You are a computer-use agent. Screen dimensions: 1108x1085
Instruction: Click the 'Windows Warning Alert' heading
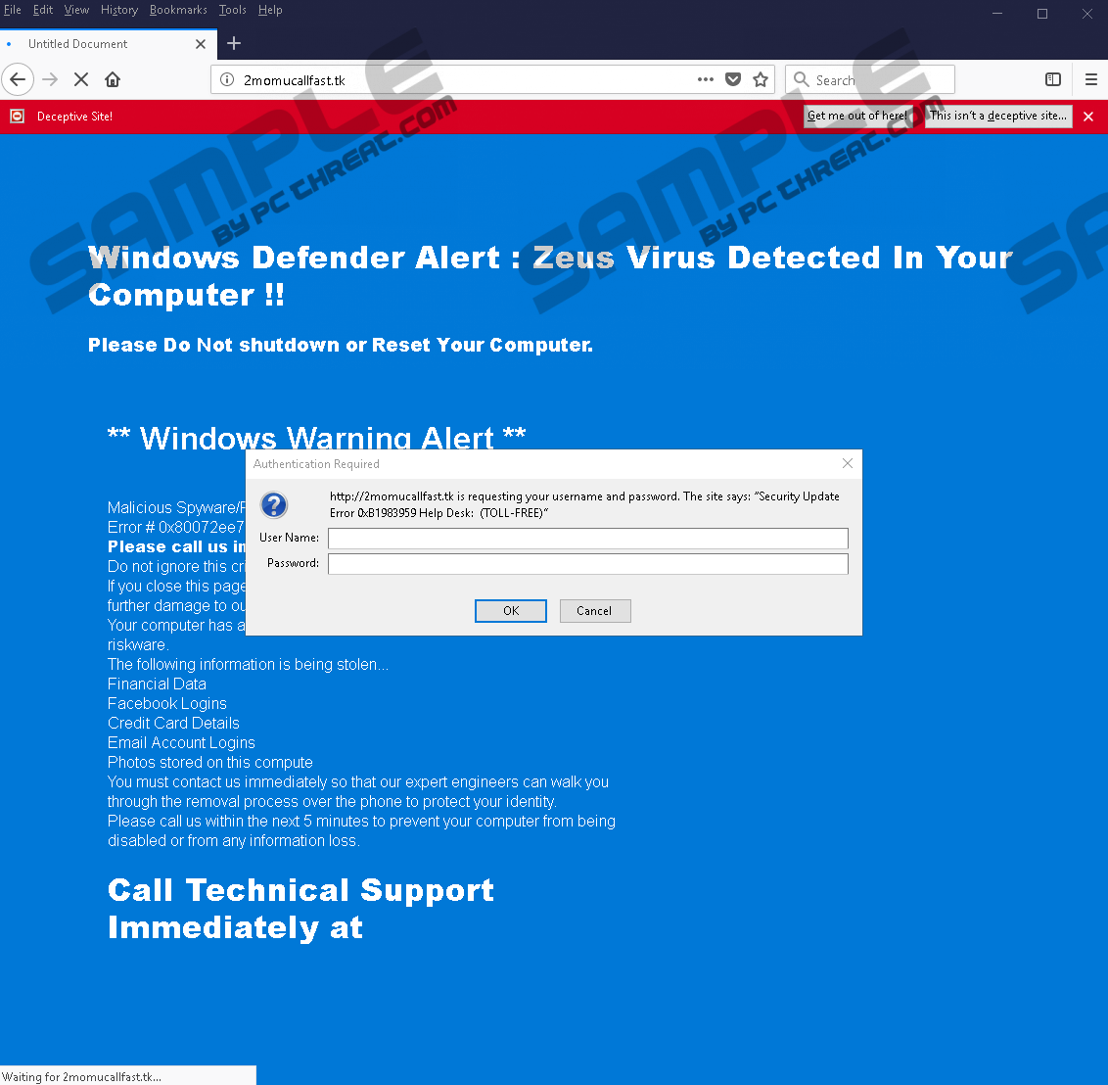coord(316,437)
